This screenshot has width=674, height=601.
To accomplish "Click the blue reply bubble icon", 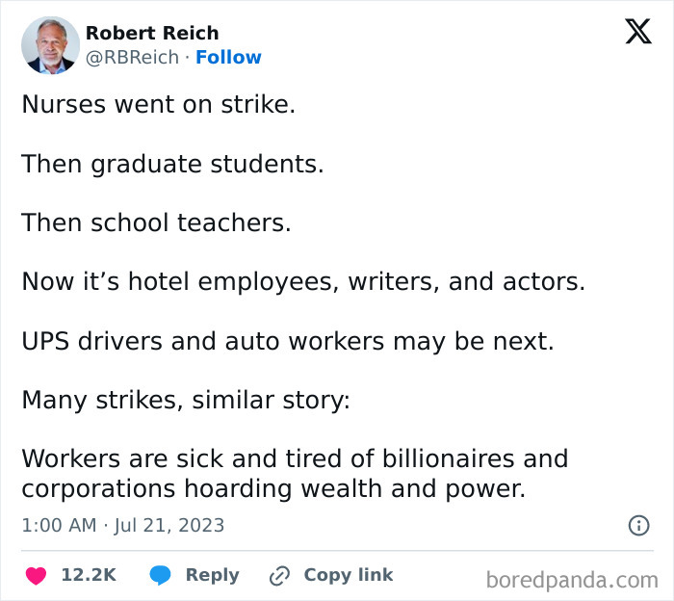I will pos(161,575).
